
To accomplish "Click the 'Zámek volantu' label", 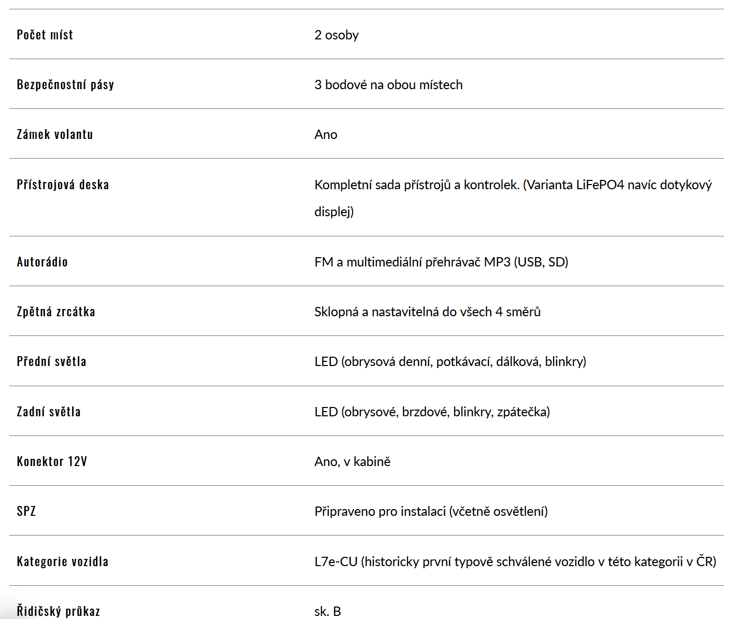I will click(x=55, y=134).
